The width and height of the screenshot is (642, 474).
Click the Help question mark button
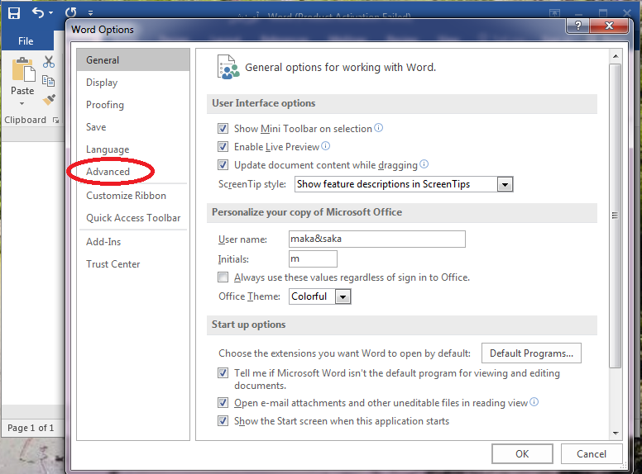point(577,26)
